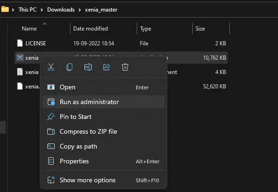Screen dimensions: 278x192
Task: Click the Properties list icon
Action: 51,161
